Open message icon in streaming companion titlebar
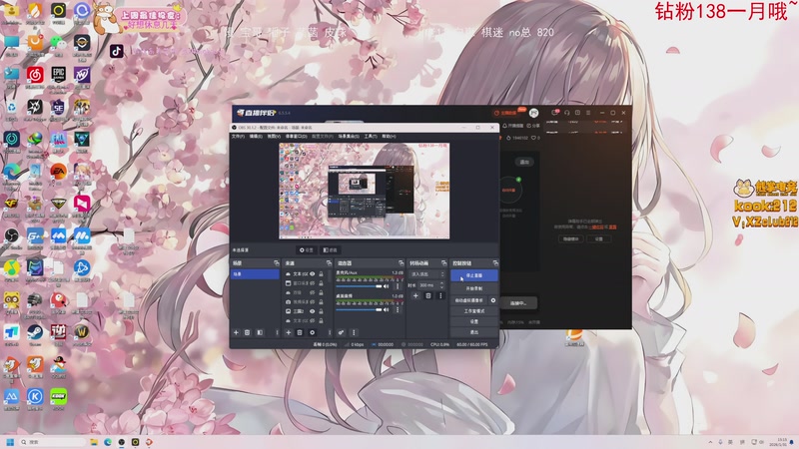 555,113
